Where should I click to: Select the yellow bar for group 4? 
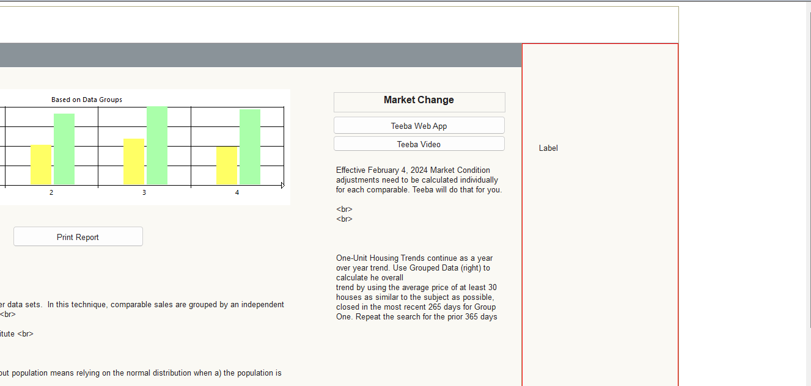coord(227,165)
